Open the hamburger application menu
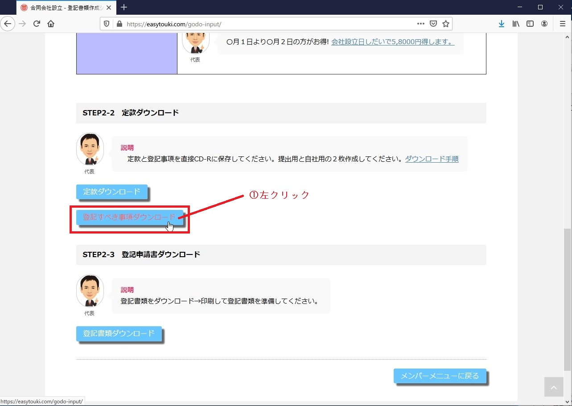This screenshot has width=572, height=406. tap(562, 24)
